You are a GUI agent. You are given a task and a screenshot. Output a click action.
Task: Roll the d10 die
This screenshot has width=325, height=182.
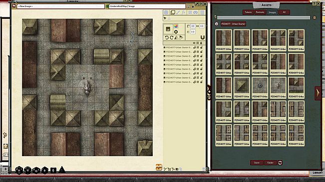[x=36, y=171]
